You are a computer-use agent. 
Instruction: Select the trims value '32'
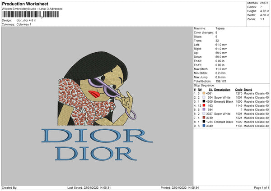[217, 41]
